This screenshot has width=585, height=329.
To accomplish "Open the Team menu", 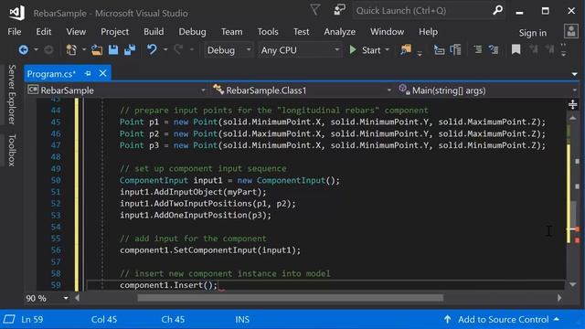I will pyautogui.click(x=231, y=32).
